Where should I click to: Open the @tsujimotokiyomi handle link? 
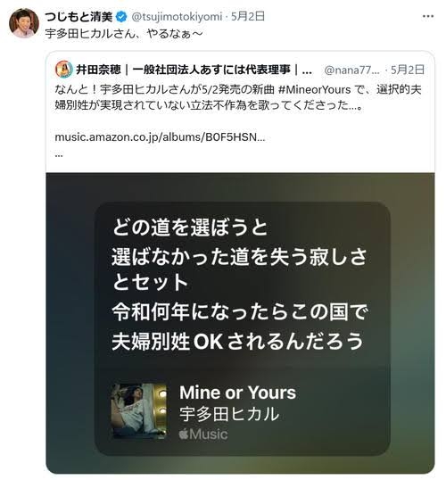pos(177,17)
